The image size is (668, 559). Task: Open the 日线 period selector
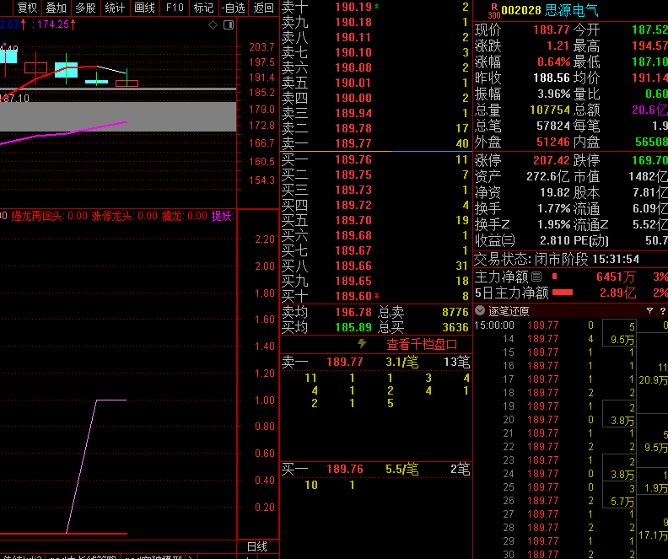(x=256, y=546)
